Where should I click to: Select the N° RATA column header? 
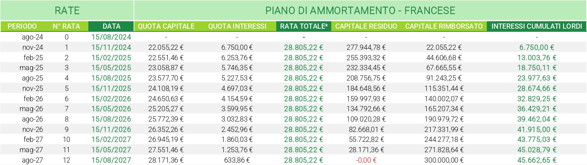[66, 26]
